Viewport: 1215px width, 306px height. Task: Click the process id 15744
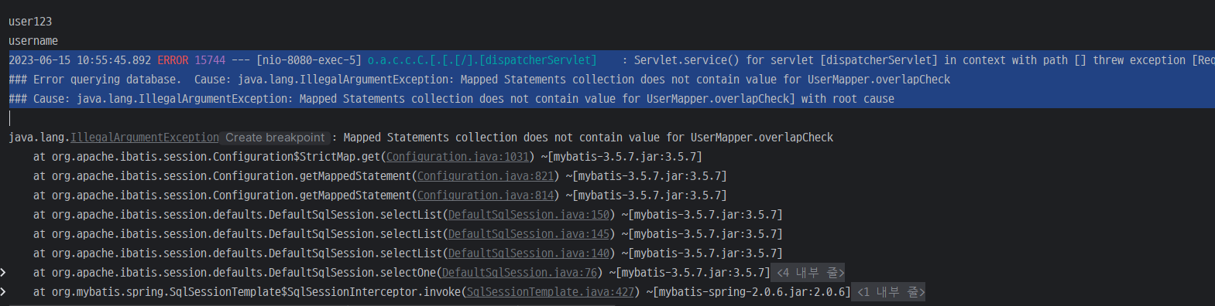pos(210,60)
